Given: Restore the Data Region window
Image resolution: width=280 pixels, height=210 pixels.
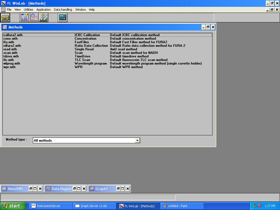Looking at the screenshot, I should pyautogui.click(x=75, y=188).
